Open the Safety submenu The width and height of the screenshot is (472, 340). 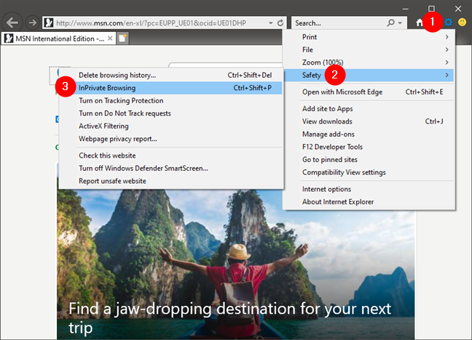pyautogui.click(x=369, y=75)
